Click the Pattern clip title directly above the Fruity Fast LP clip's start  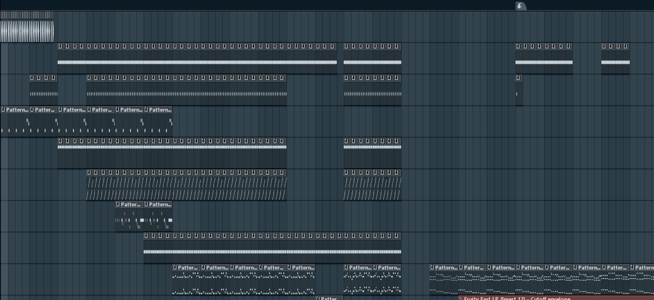coord(473,267)
